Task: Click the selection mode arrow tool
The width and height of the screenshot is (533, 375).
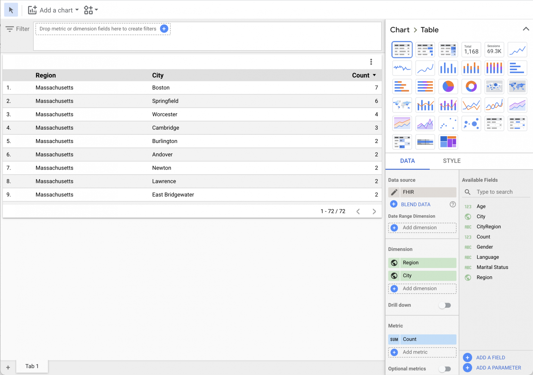Action: tap(11, 10)
